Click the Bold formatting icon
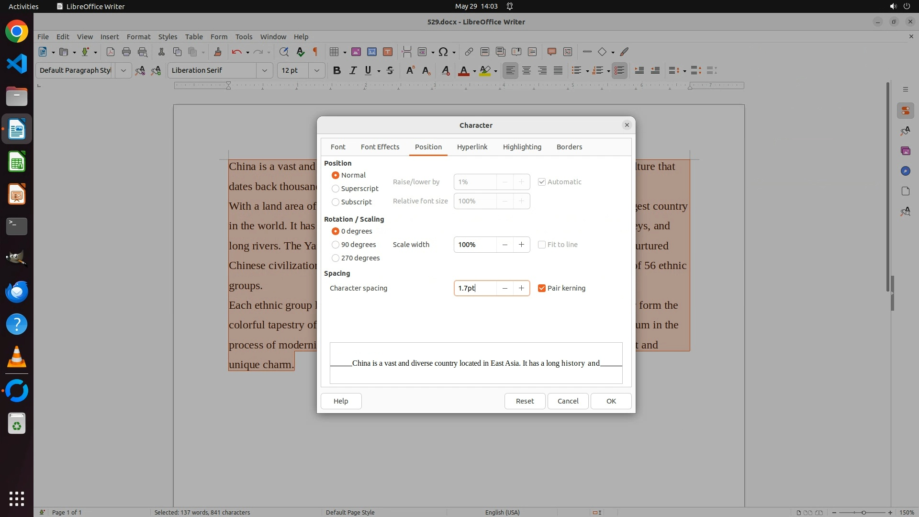The height and width of the screenshot is (517, 919). click(x=337, y=70)
